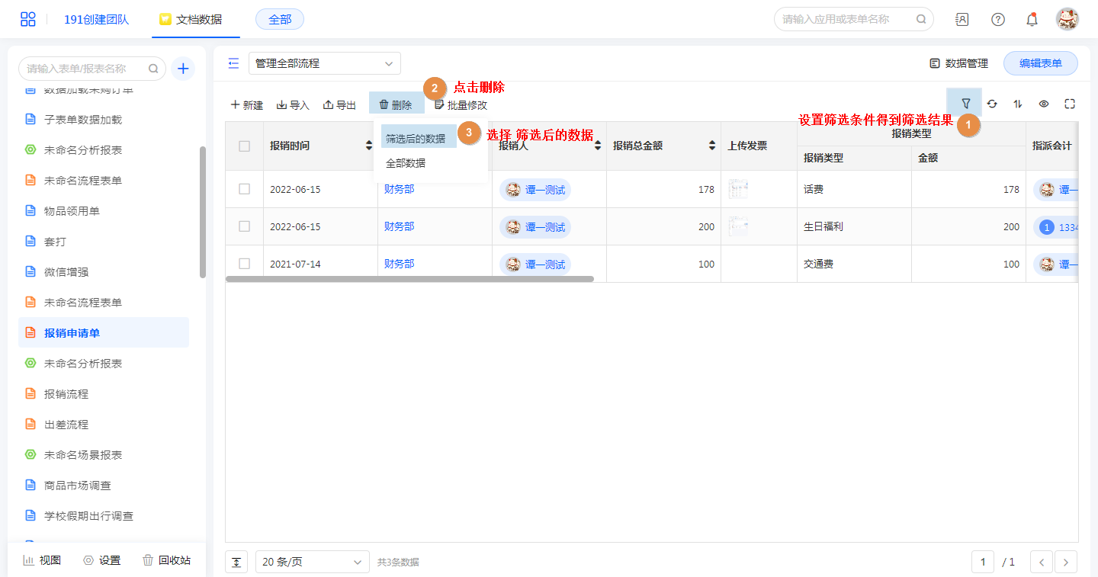Click the 编辑表单 button
The image size is (1098, 577).
[1040, 64]
